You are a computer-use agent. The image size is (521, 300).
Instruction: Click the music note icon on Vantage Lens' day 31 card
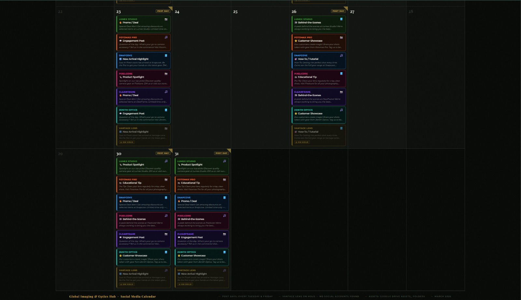click(x=224, y=270)
